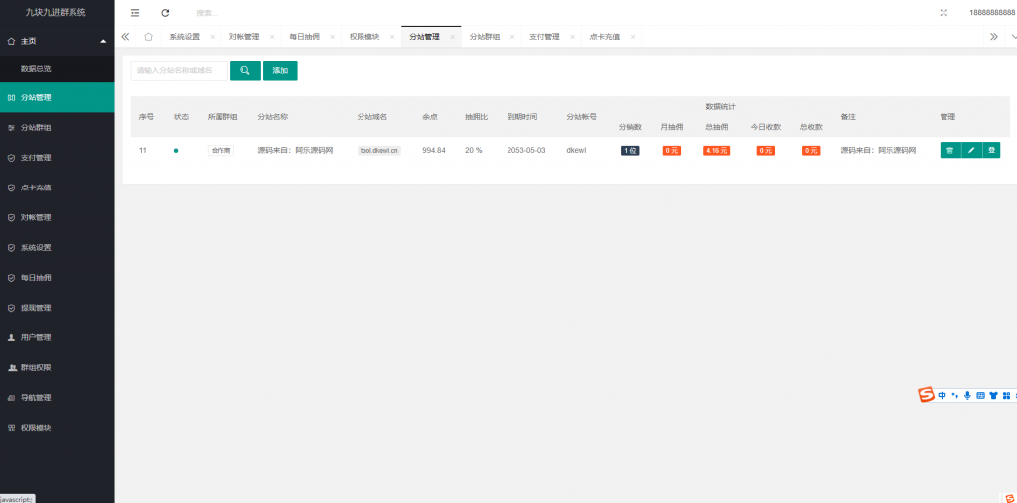This screenshot has width=1017, height=503.
Task: Open 用户管理 in the sidebar
Action: [x=36, y=337]
